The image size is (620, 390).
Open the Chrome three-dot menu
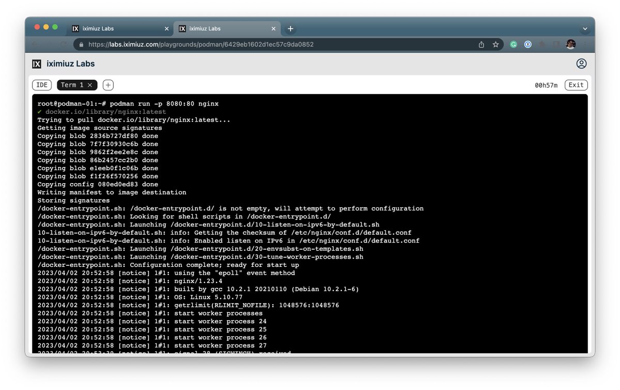tap(584, 44)
